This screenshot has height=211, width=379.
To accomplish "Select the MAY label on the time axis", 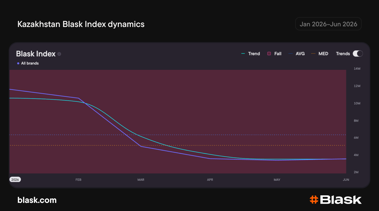I will coord(277,180).
